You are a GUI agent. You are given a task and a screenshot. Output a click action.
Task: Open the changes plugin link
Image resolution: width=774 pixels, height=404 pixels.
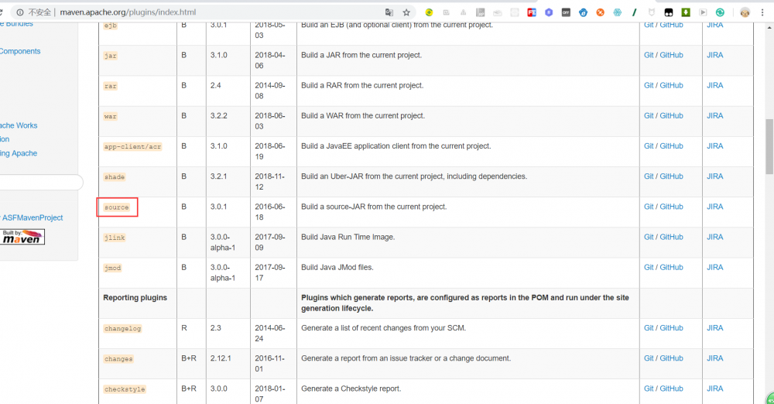(118, 359)
